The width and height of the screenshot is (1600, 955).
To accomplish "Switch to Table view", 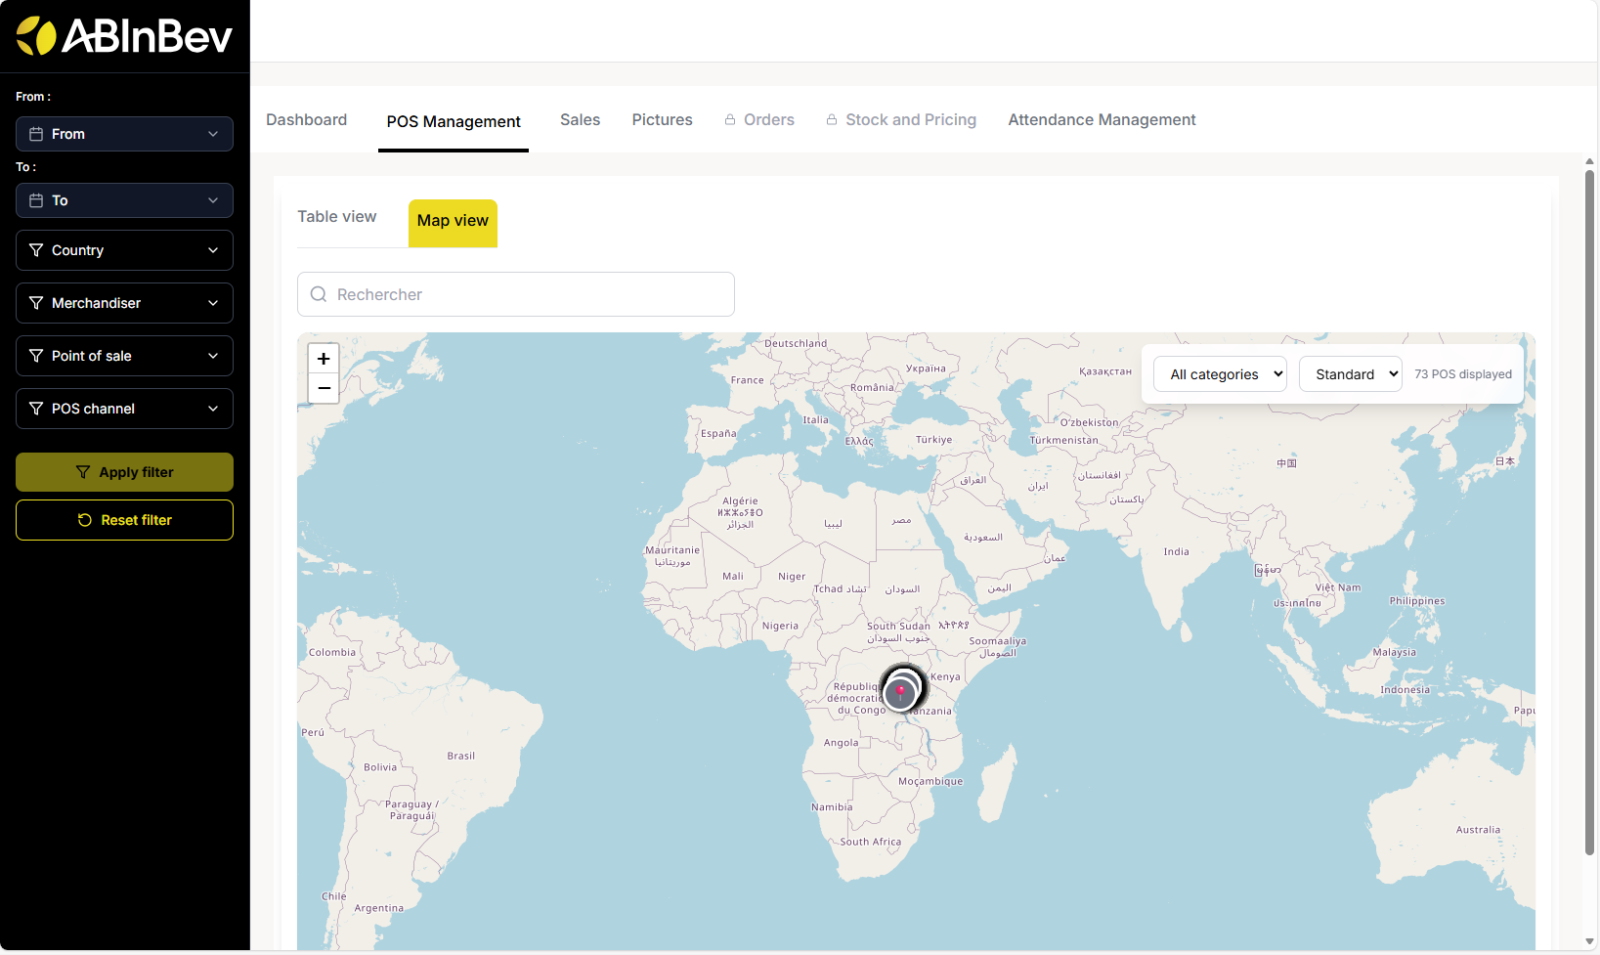I will pos(337,217).
